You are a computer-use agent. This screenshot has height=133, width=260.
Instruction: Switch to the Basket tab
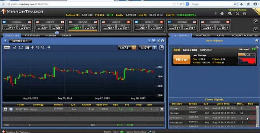(x=67, y=35)
